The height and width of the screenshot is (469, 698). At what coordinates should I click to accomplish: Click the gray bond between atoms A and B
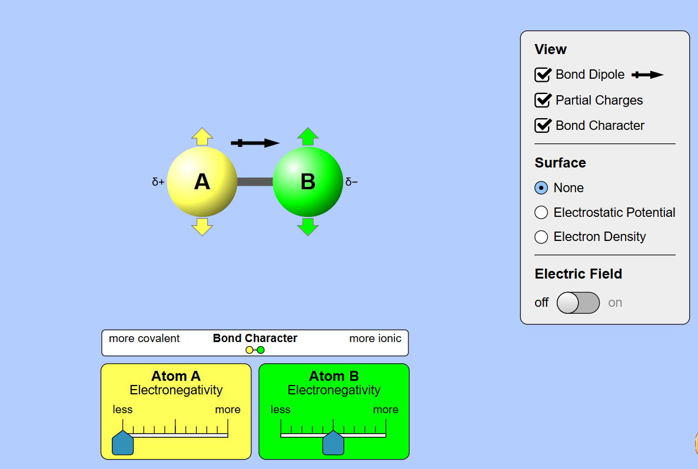click(x=255, y=182)
